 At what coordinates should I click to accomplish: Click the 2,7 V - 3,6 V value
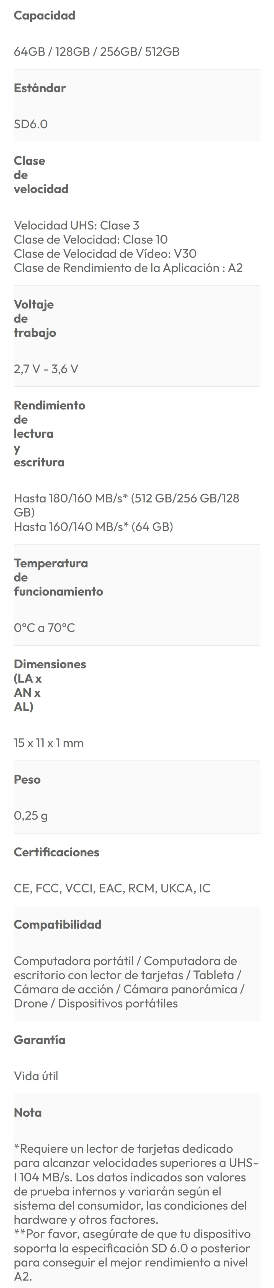(46, 369)
